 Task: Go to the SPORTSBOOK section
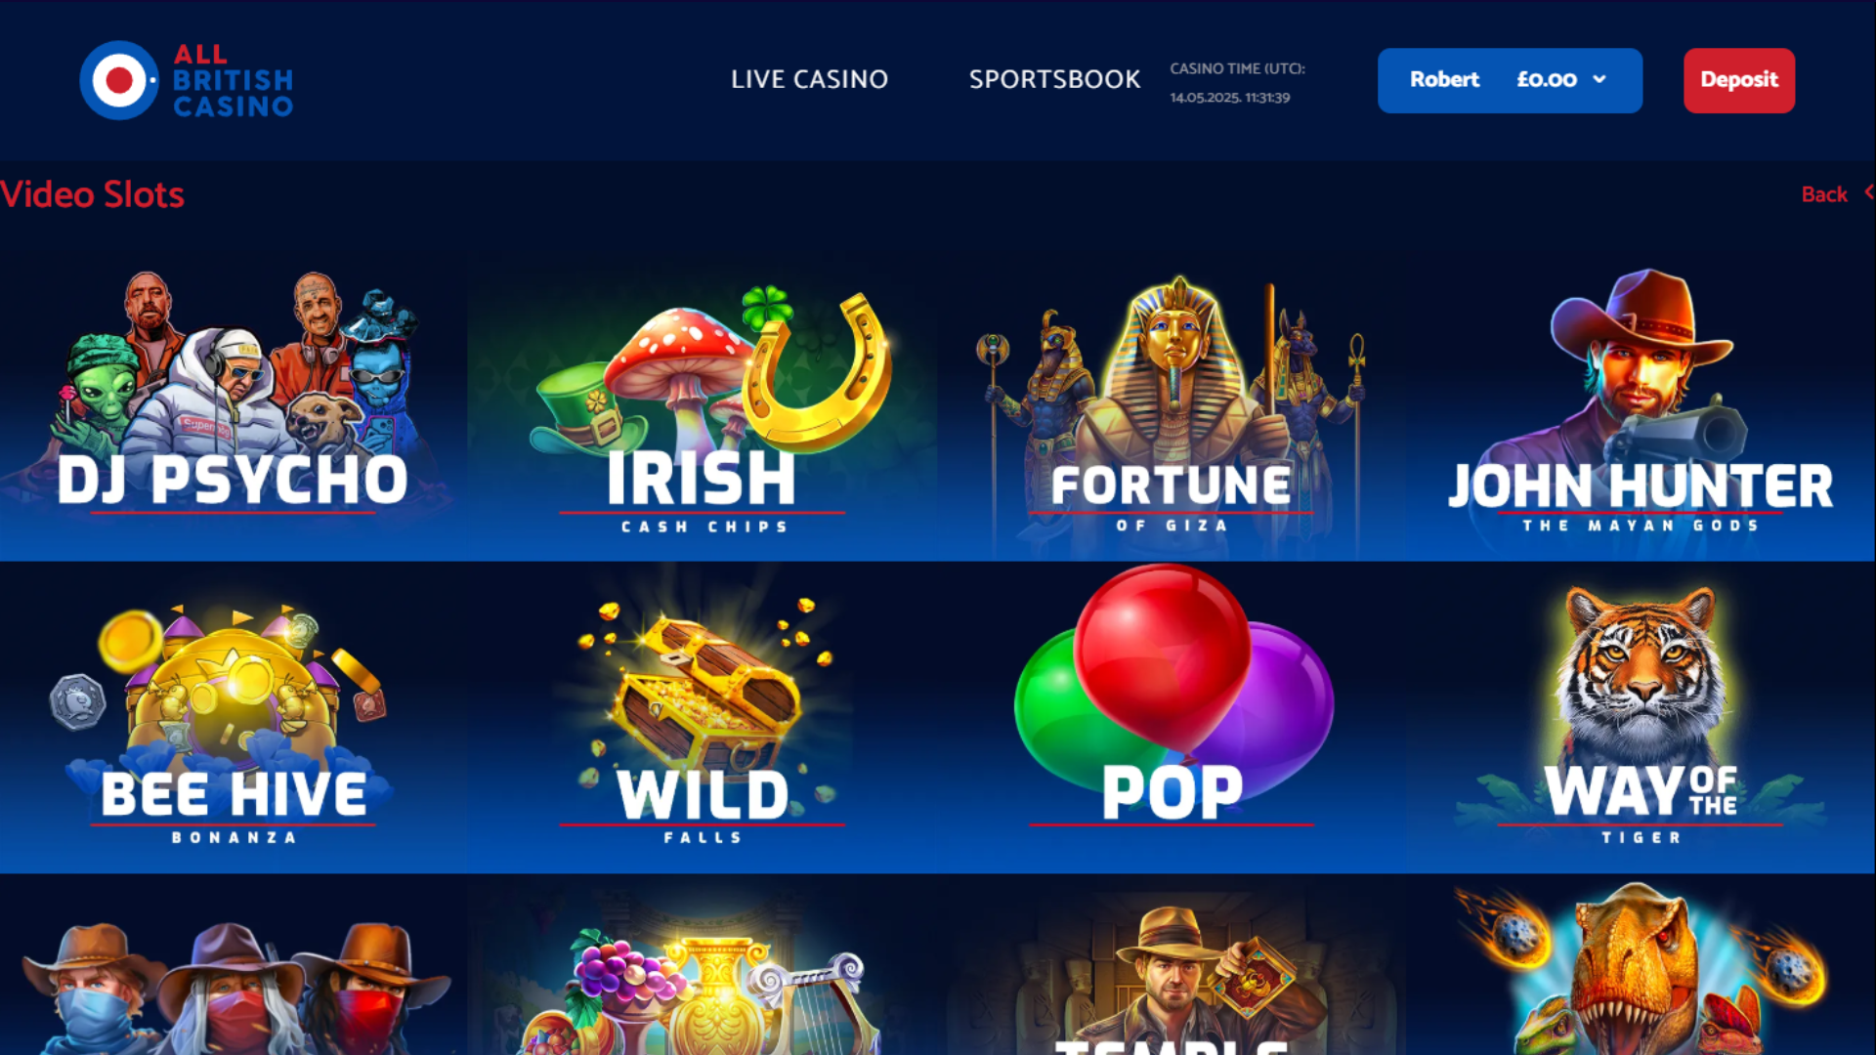[x=1054, y=79]
